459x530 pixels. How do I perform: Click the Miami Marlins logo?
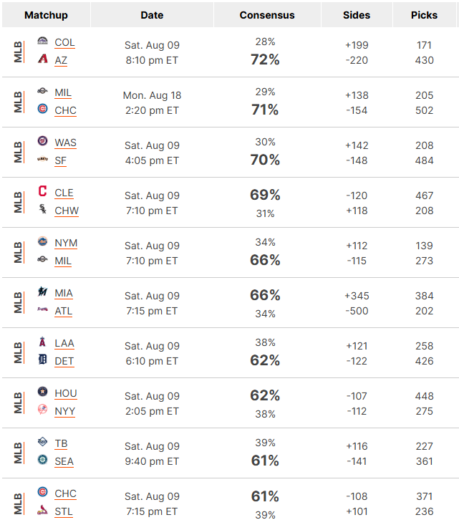[42, 291]
